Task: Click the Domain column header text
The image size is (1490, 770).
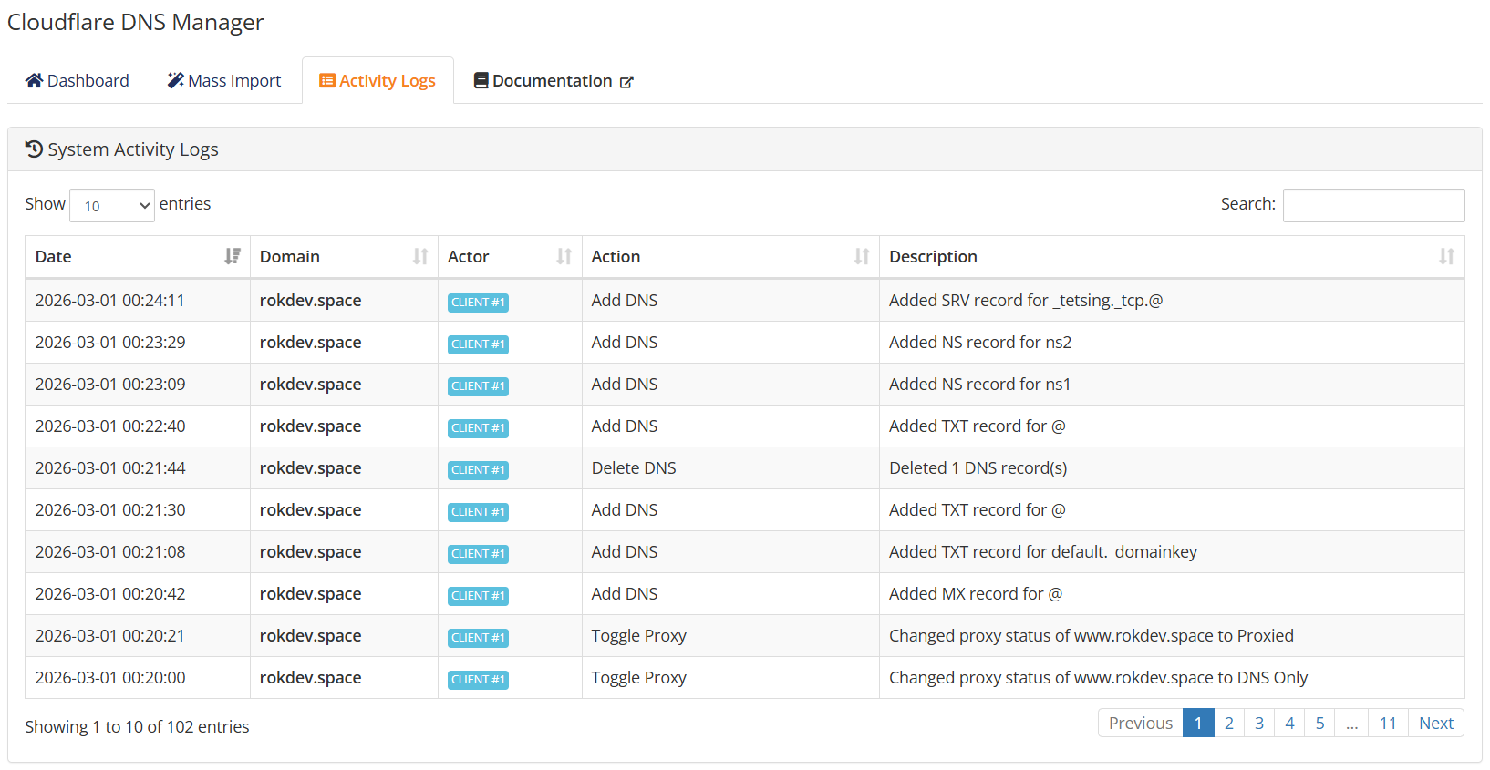Action: pos(290,256)
